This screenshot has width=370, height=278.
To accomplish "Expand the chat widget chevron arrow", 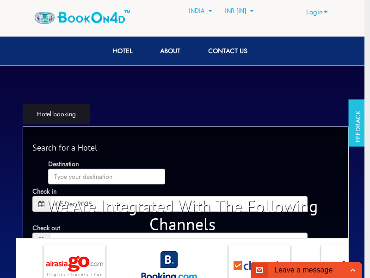I will click(x=353, y=270).
